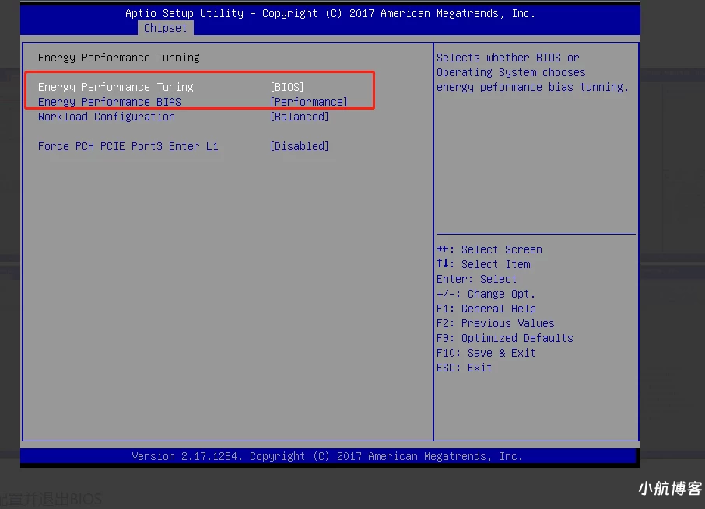The image size is (705, 509).
Task: Select the Energy Performance Tuning option label
Action: 115,87
